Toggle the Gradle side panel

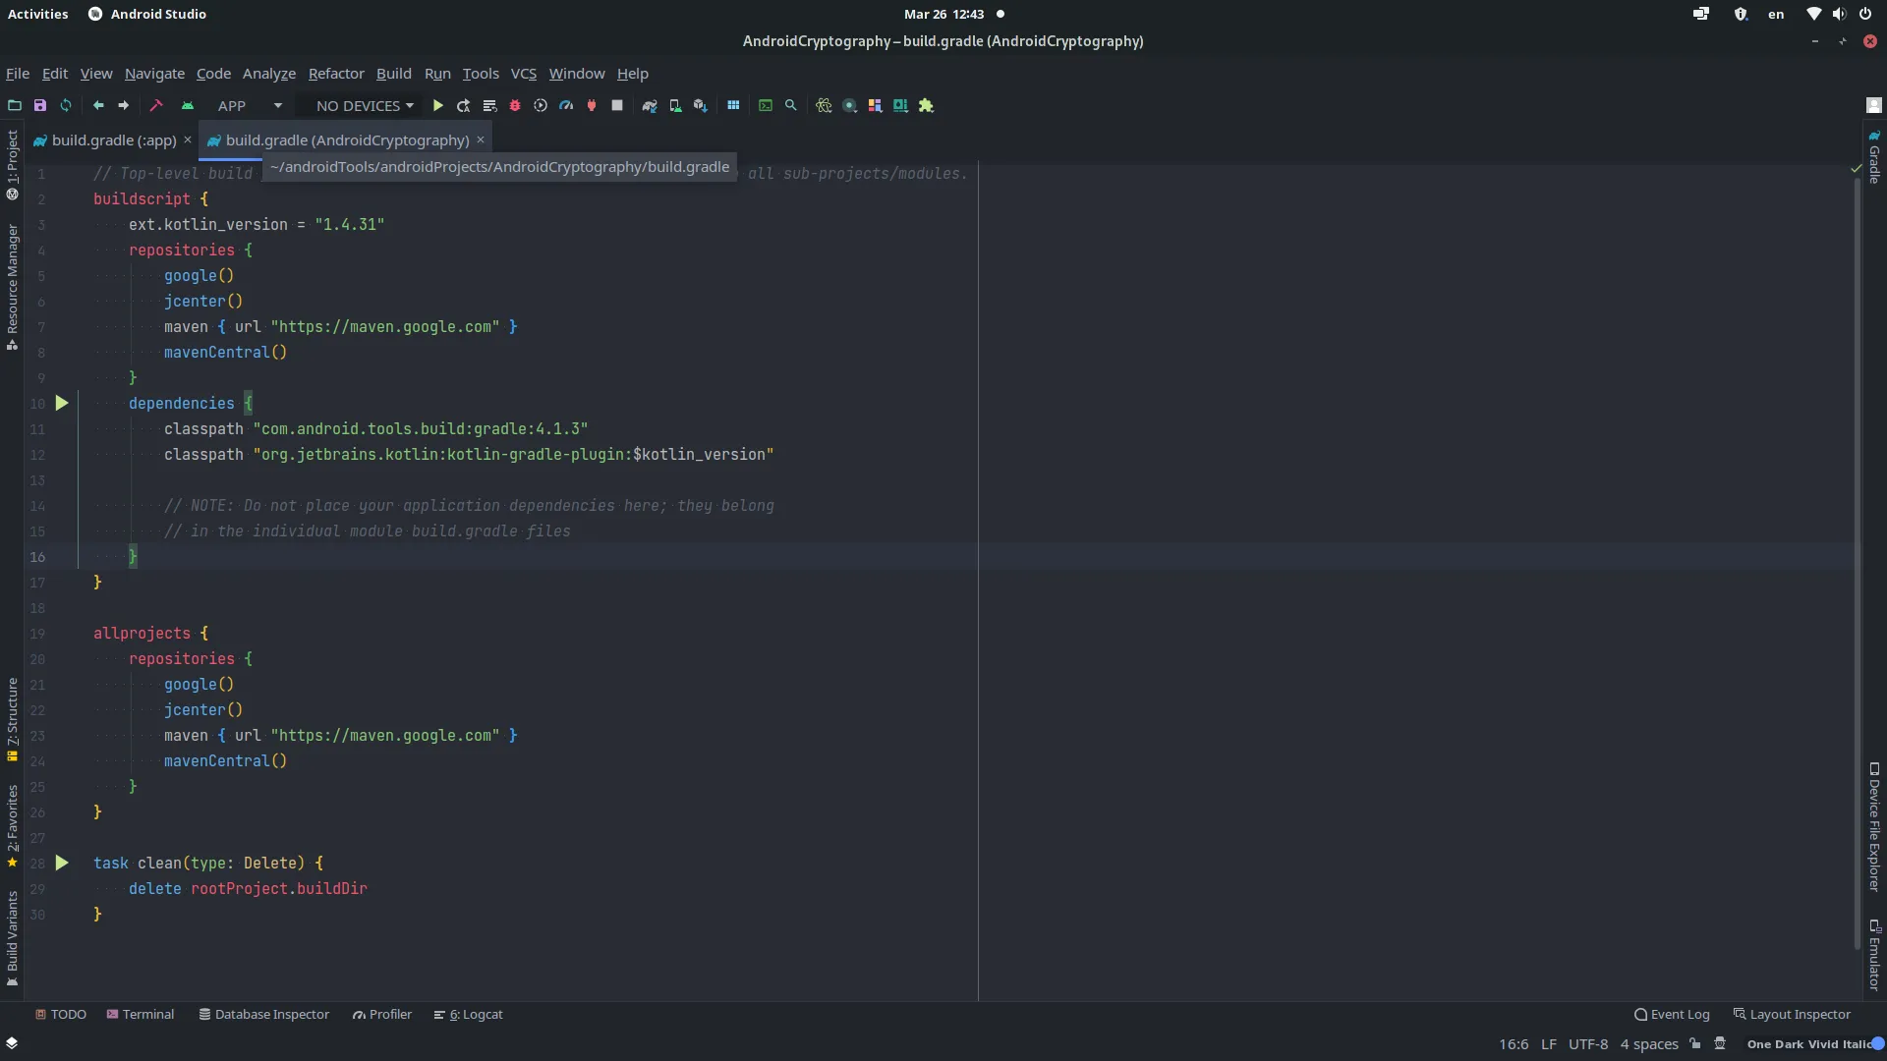(x=1874, y=159)
